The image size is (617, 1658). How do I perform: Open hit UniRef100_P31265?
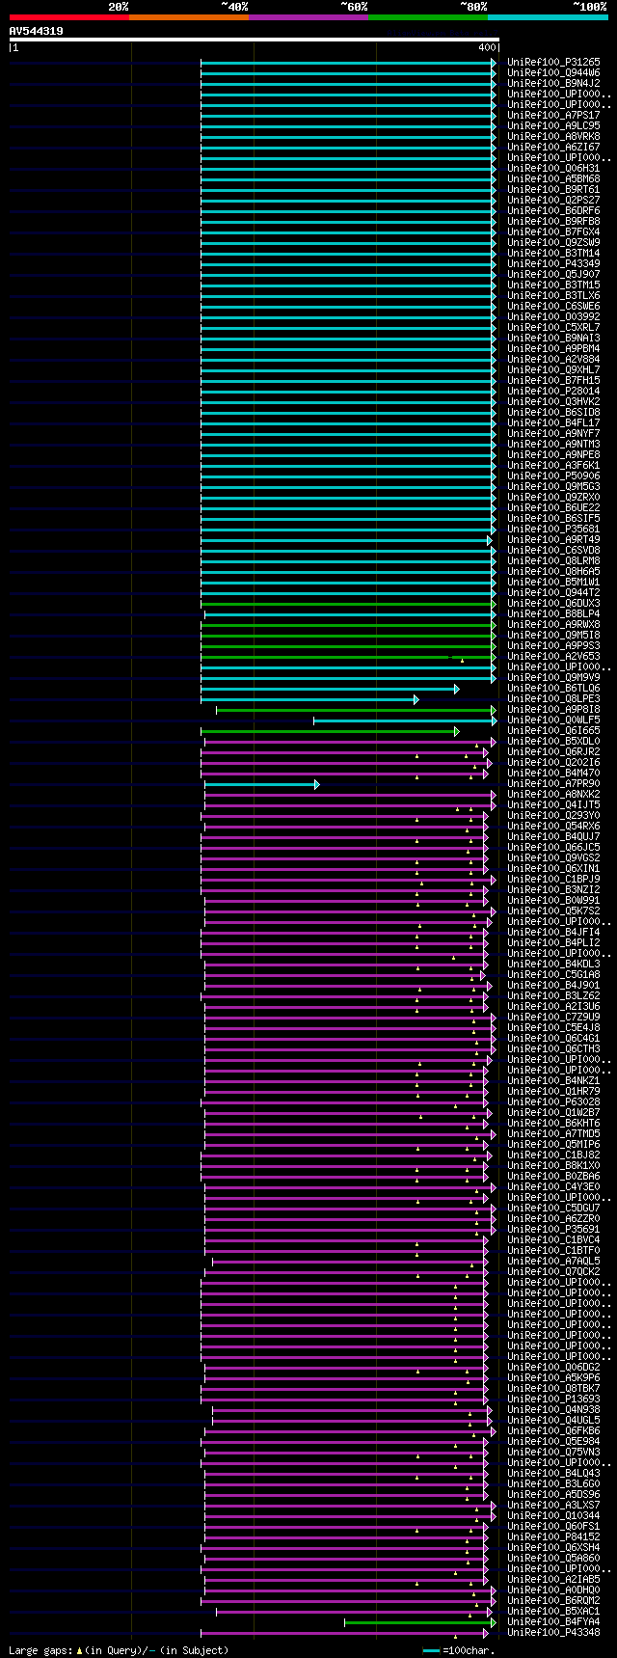coord(553,63)
